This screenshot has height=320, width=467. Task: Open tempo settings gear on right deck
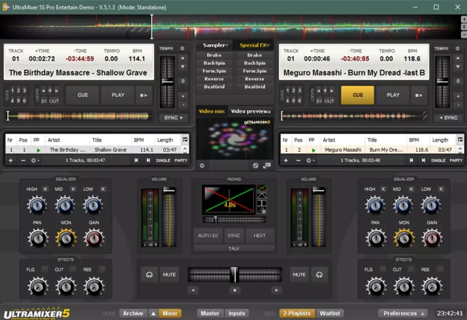[x=457, y=49]
